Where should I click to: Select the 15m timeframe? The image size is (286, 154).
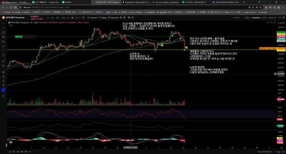(x=58, y=18)
